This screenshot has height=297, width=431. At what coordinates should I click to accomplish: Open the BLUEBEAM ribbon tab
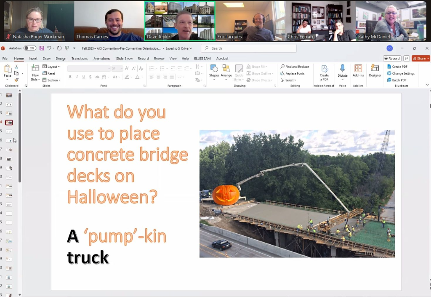click(x=202, y=59)
